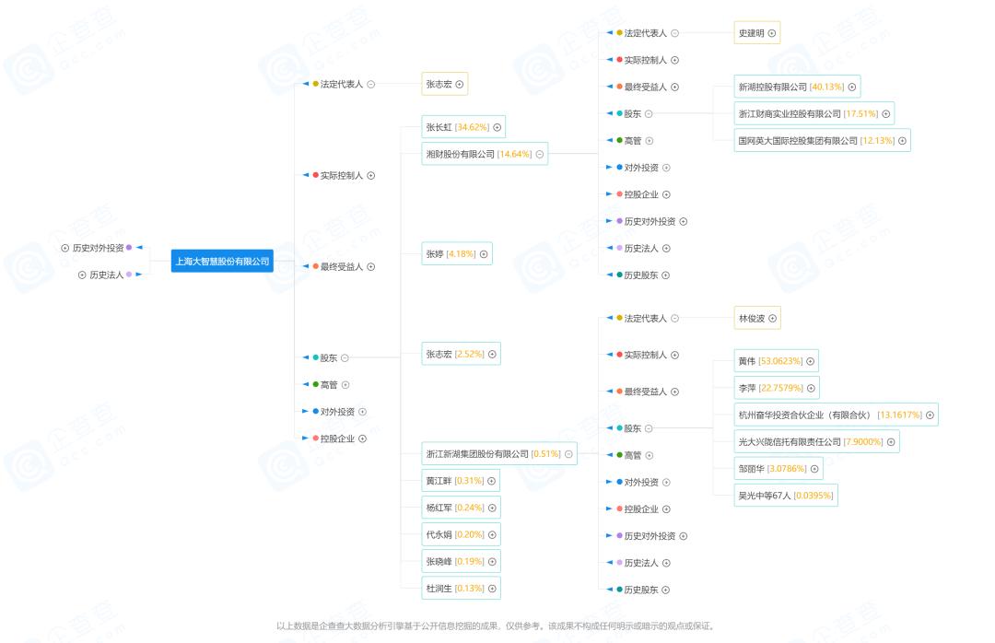995x643 pixels.
Task: Expand 光大兴陇信托有限责任公司 7.9000% node
Action: [892, 442]
